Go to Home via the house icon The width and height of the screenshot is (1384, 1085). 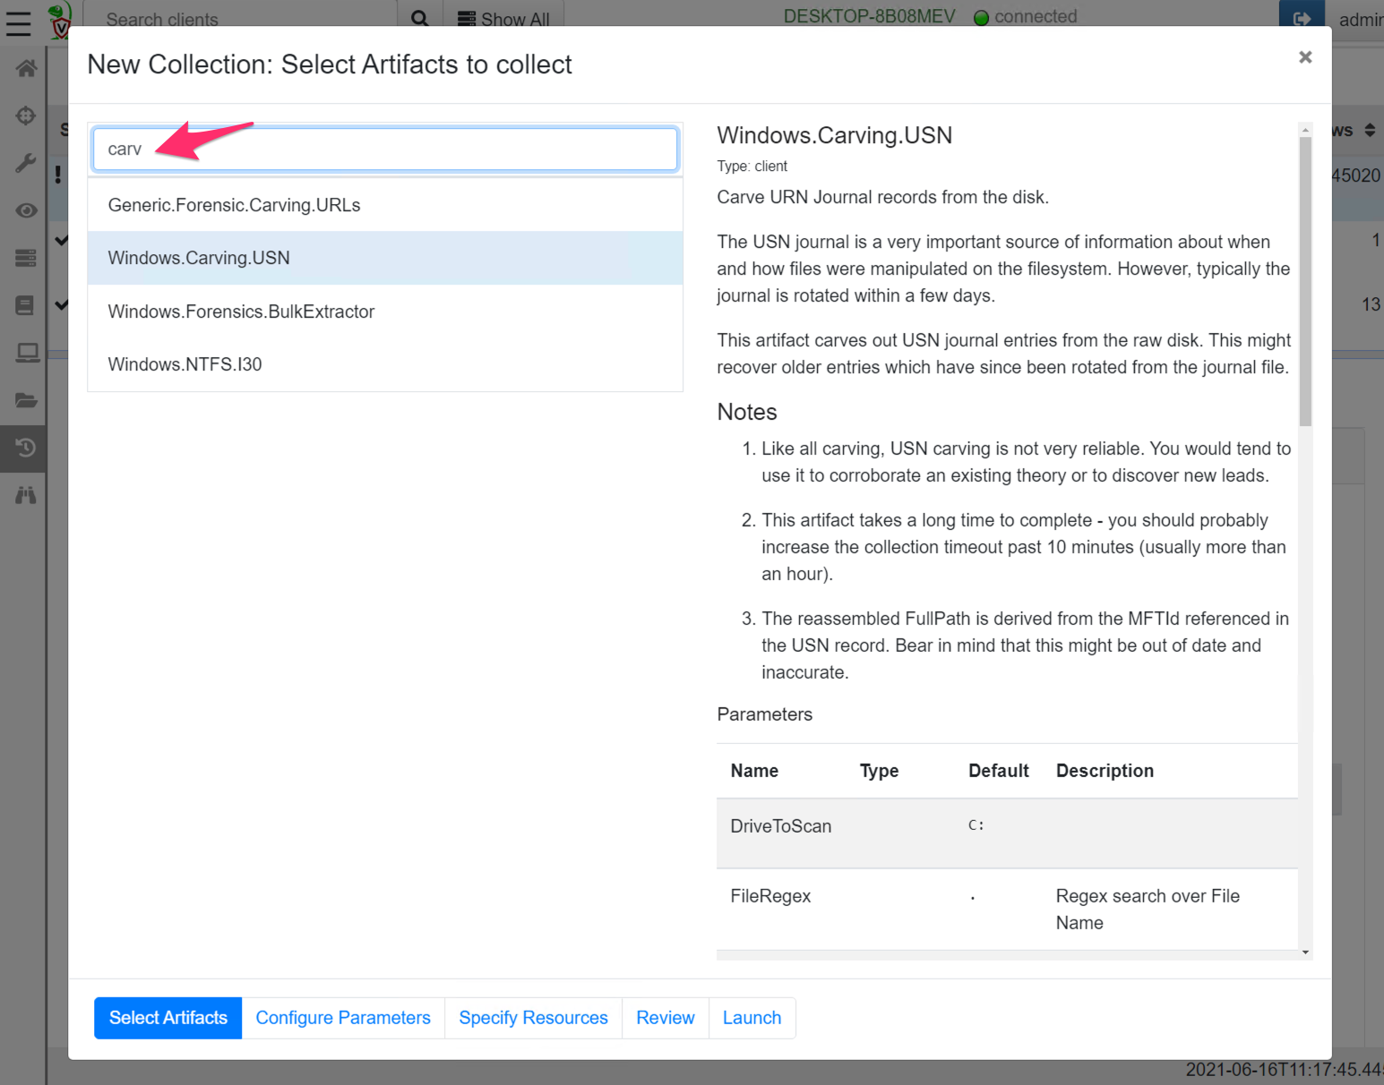click(x=26, y=69)
